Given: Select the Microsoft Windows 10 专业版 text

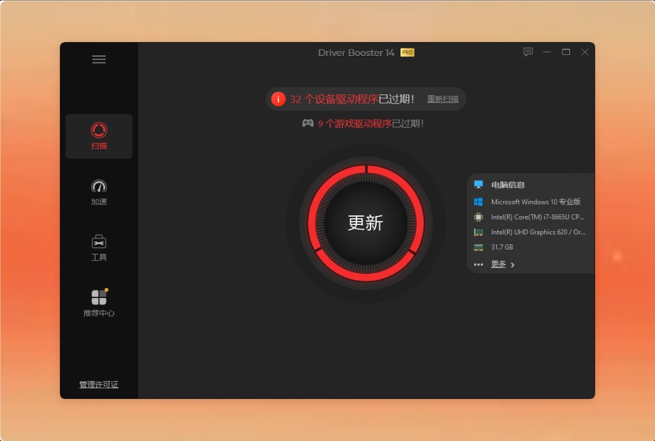Looking at the screenshot, I should (536, 202).
